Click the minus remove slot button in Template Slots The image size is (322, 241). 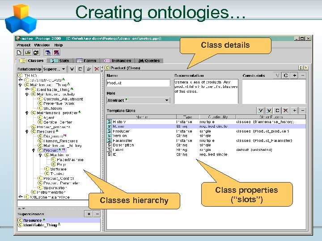[302, 111]
